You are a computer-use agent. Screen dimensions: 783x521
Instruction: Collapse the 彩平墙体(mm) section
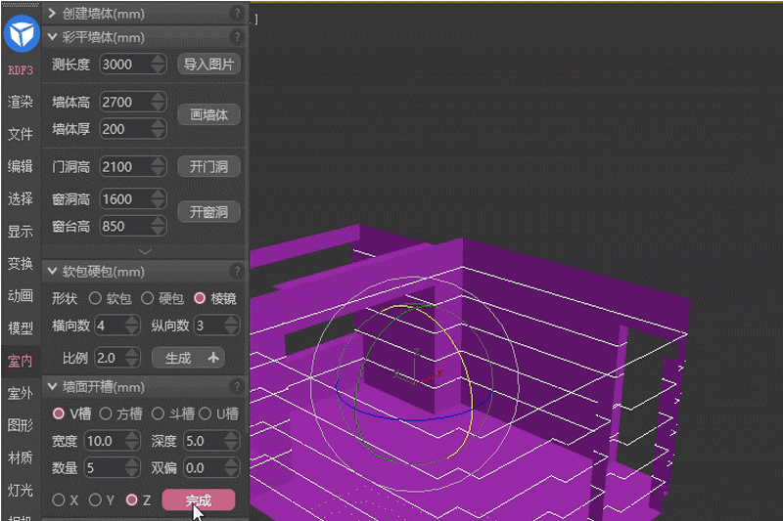(x=52, y=37)
